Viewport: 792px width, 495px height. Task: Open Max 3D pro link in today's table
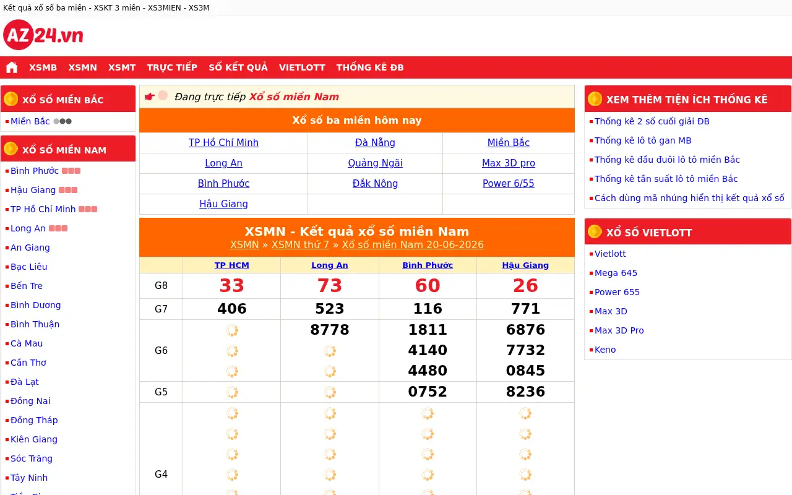click(509, 163)
